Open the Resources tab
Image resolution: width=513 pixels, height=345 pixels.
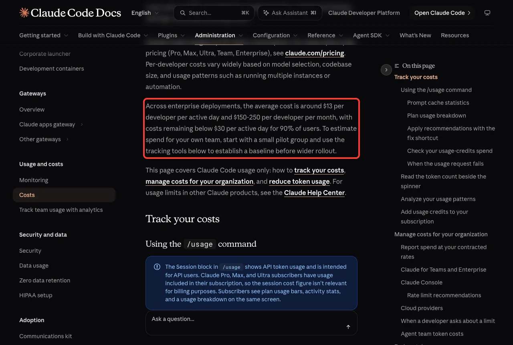coord(455,35)
